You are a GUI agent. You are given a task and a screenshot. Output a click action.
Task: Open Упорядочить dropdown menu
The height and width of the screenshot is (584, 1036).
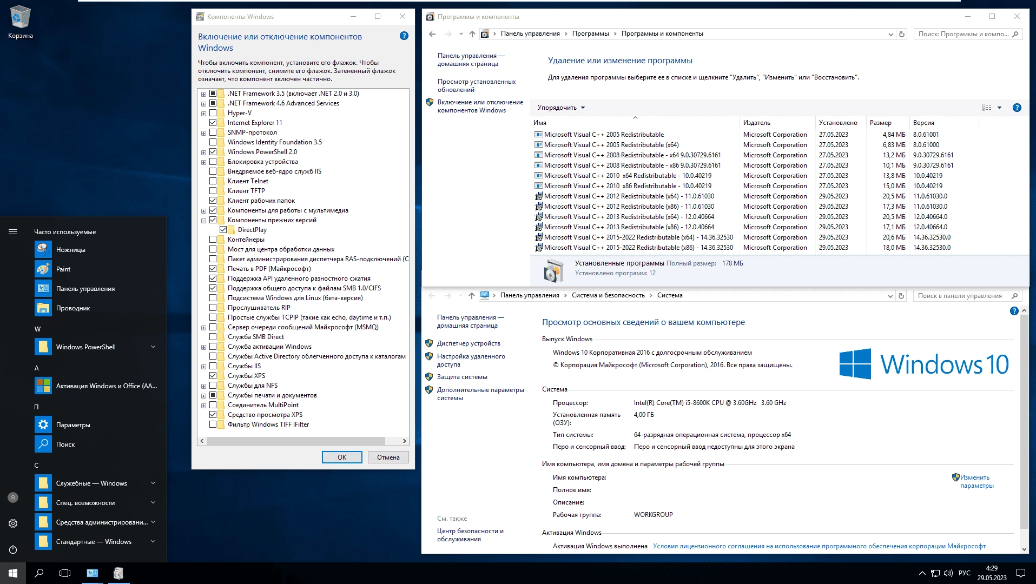[x=561, y=108]
